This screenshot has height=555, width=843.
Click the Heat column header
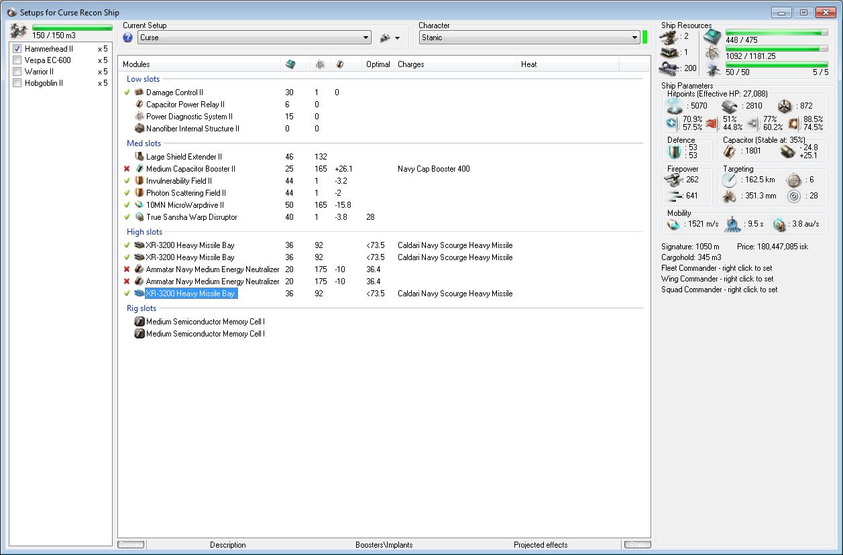coord(567,64)
